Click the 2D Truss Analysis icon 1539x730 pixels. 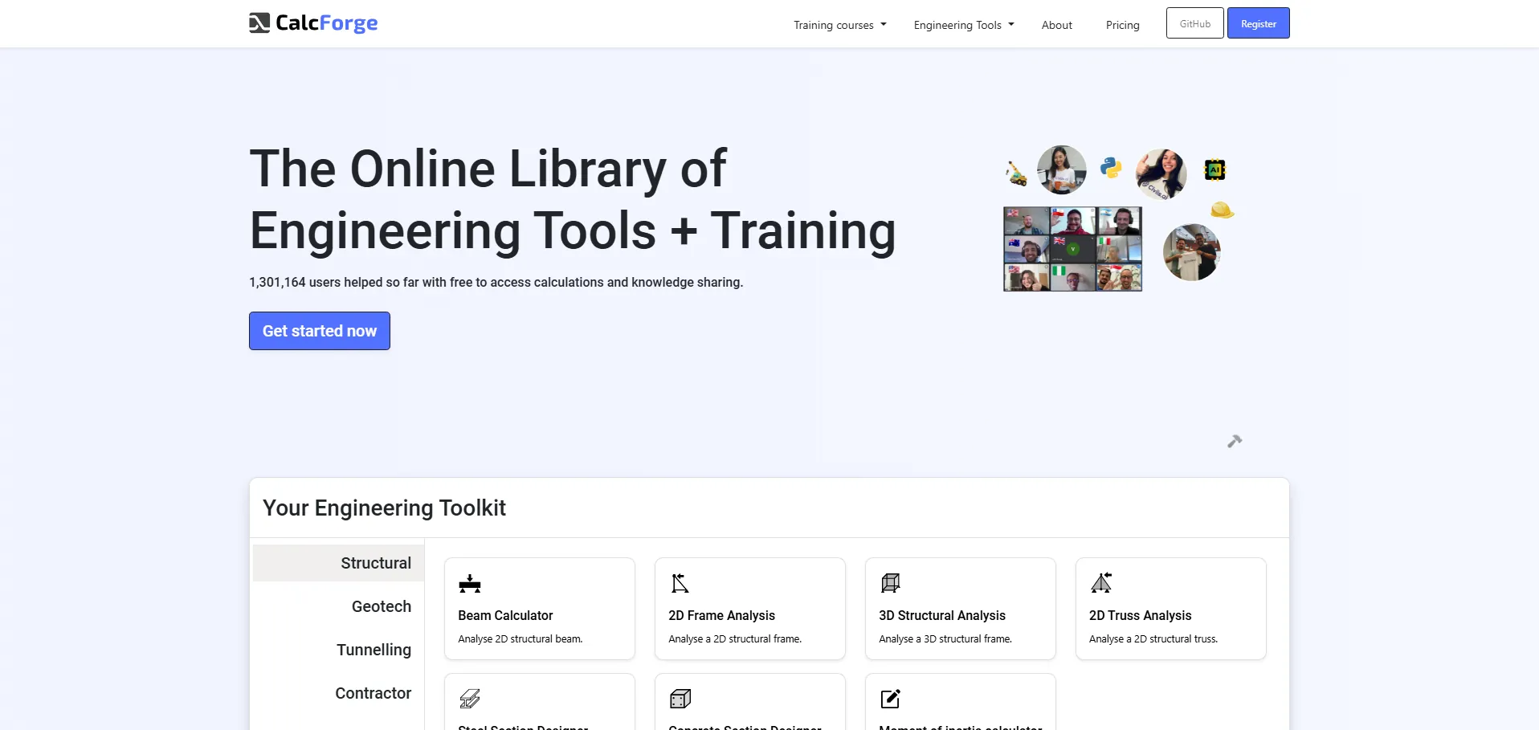point(1101,583)
